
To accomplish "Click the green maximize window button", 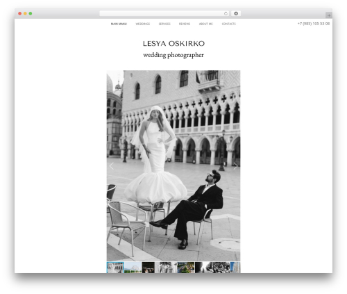I will coord(31,14).
